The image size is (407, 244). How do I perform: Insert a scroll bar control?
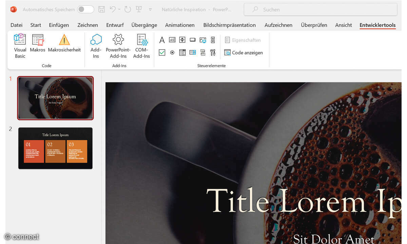[x=213, y=40]
